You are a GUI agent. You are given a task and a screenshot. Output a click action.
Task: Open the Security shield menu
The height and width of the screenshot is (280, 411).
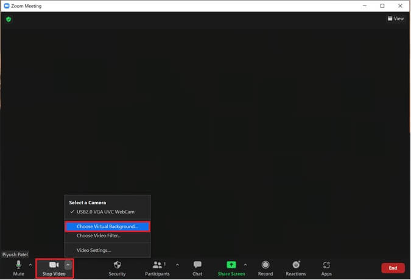coord(117,268)
